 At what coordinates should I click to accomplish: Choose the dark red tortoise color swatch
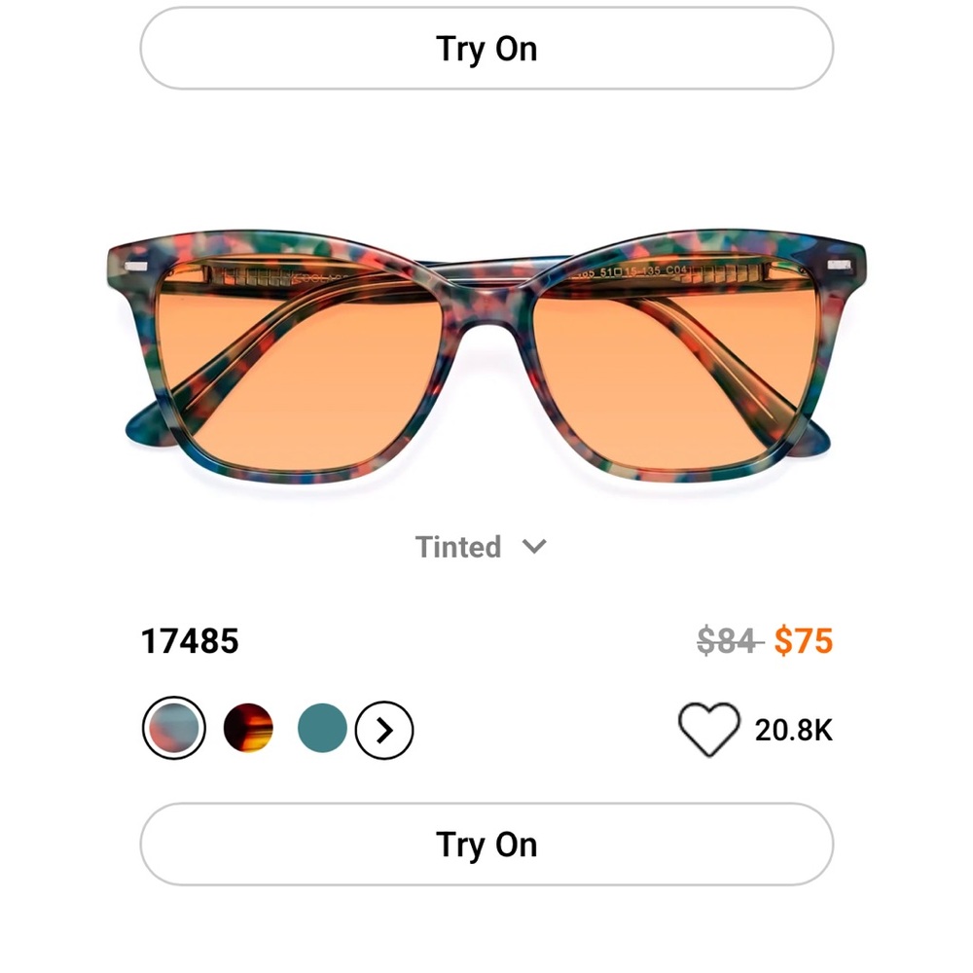(248, 728)
